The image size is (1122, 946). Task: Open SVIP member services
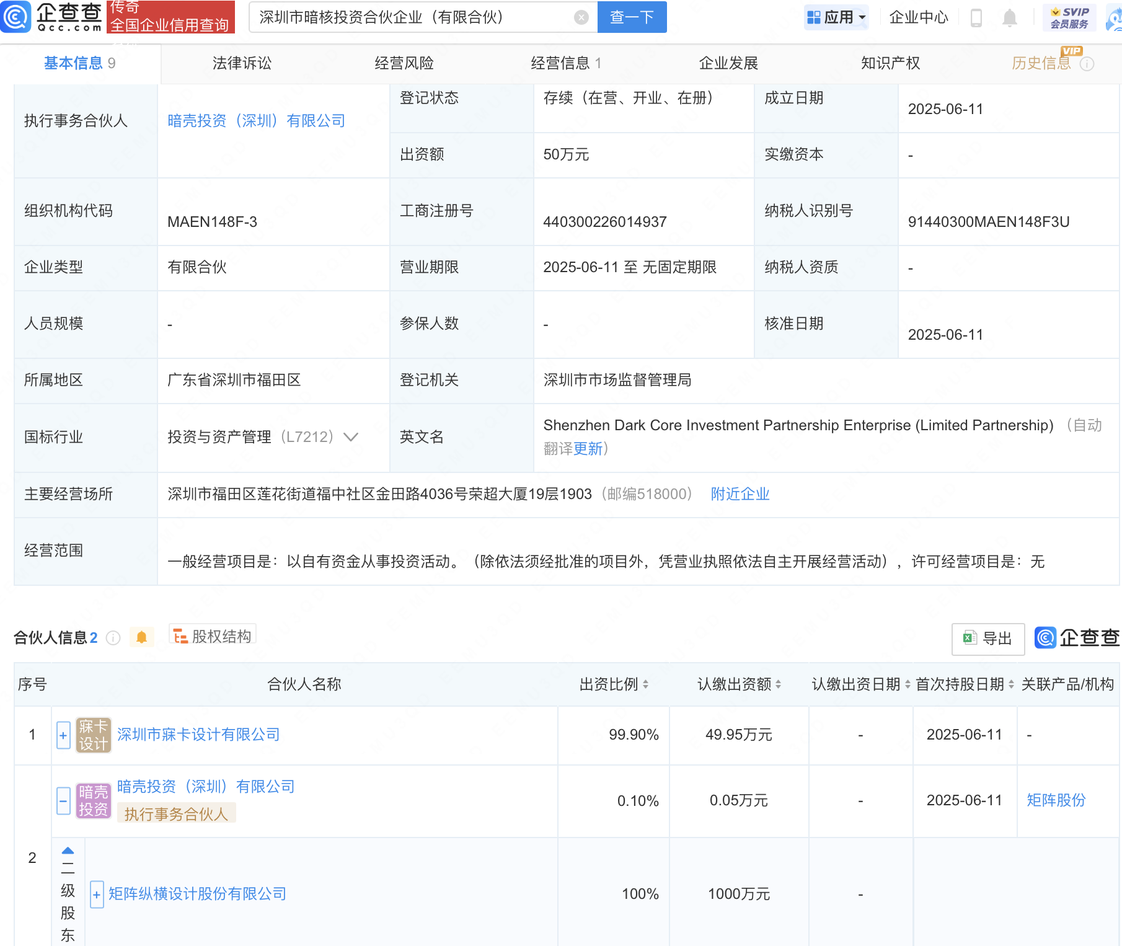(x=1069, y=17)
